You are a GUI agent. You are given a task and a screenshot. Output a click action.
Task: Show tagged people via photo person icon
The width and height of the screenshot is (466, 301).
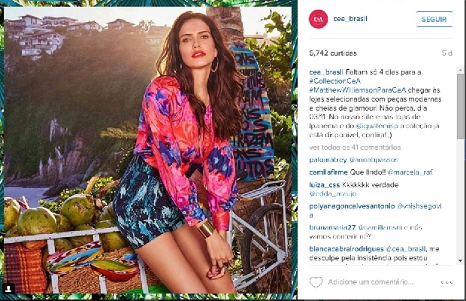click(9, 288)
